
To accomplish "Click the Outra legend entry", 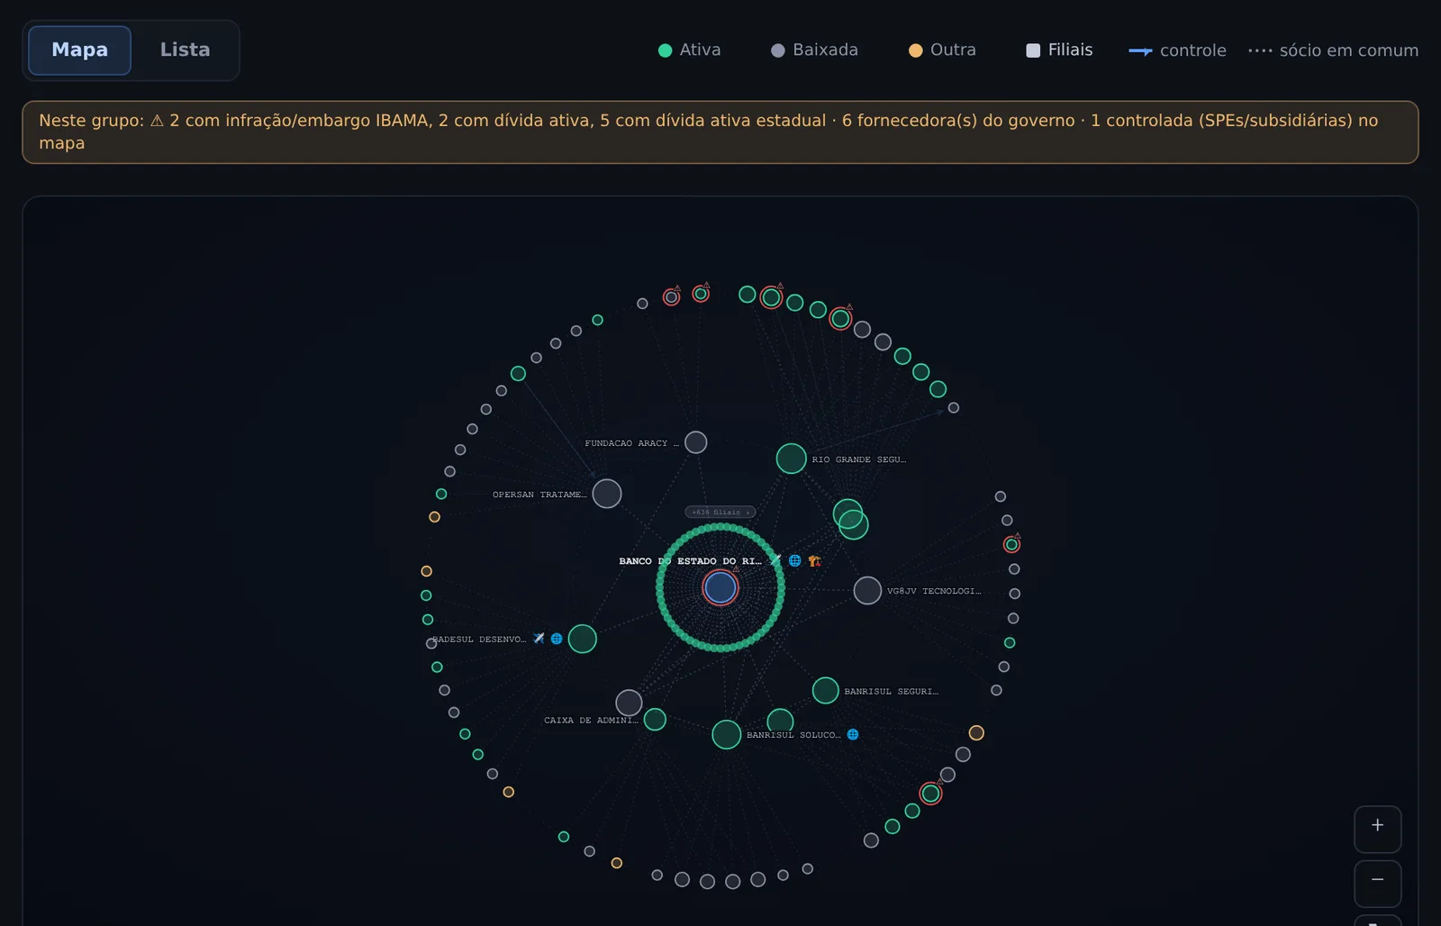I will coord(942,50).
